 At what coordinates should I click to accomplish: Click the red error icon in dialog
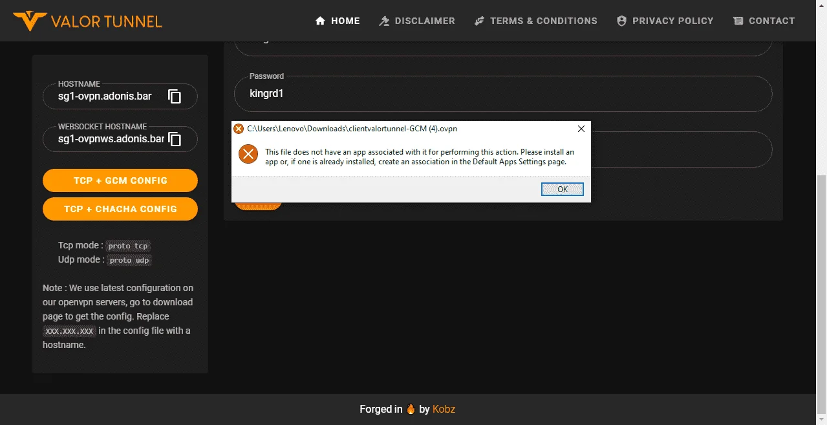coord(248,154)
